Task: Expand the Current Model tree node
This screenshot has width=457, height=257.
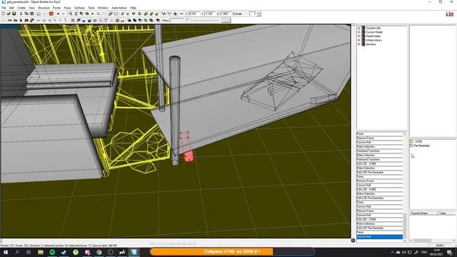Action: click(x=359, y=32)
